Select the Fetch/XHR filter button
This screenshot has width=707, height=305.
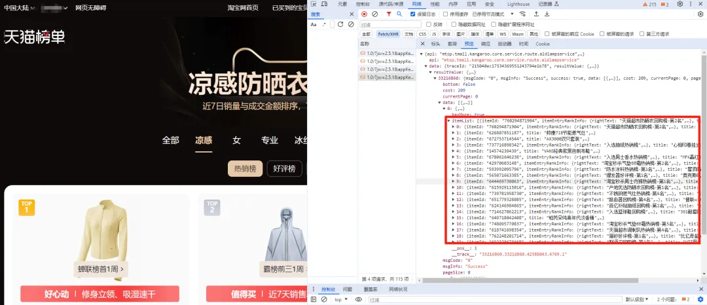click(388, 34)
